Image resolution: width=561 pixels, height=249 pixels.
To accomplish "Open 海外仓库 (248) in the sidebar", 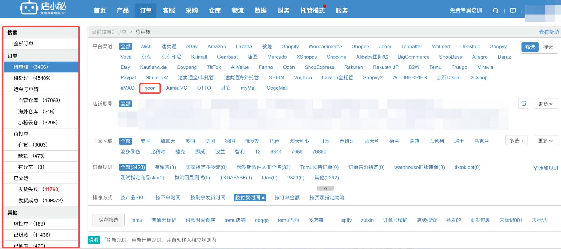I will point(41,112).
